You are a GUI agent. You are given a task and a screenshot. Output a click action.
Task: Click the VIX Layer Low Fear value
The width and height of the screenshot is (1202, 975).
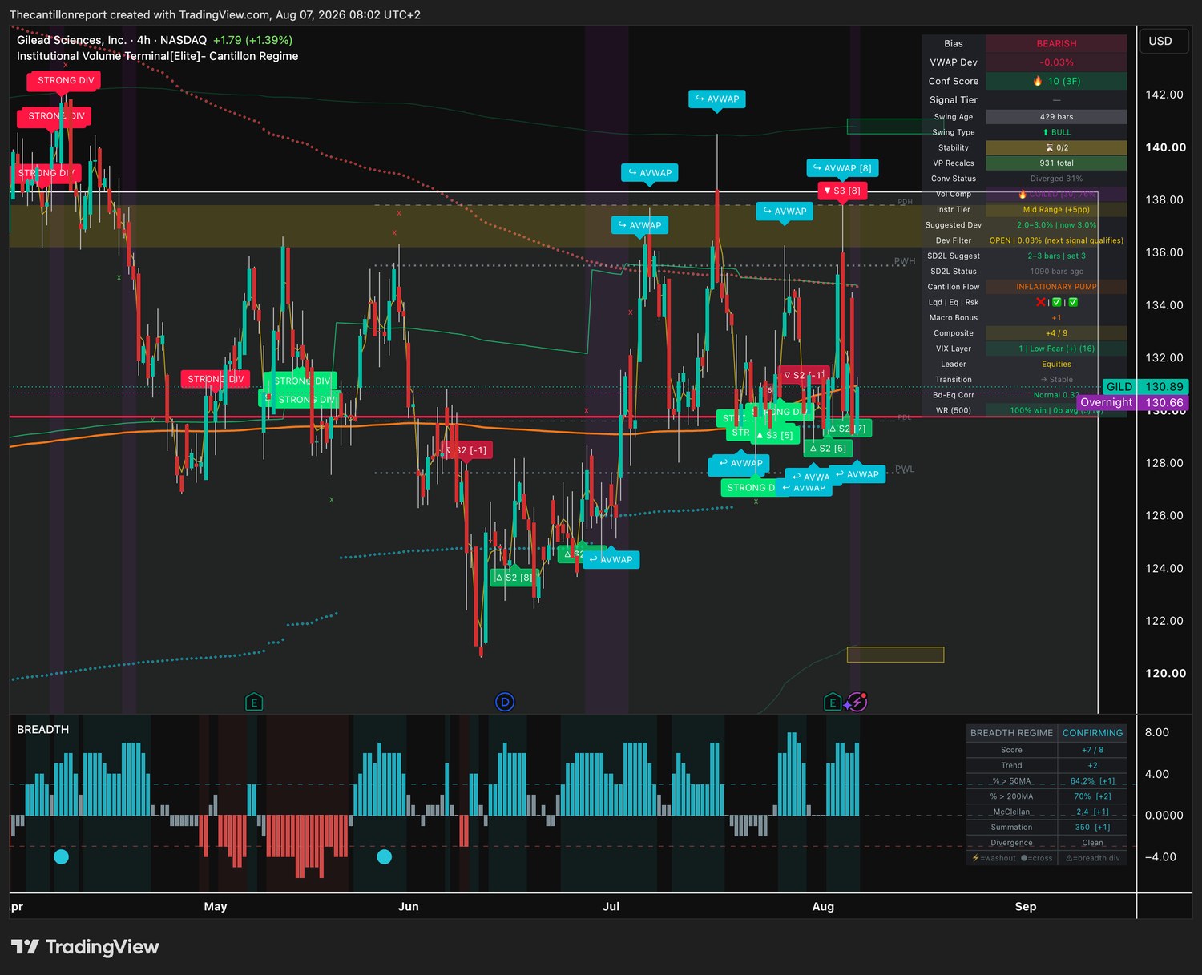(x=1056, y=349)
